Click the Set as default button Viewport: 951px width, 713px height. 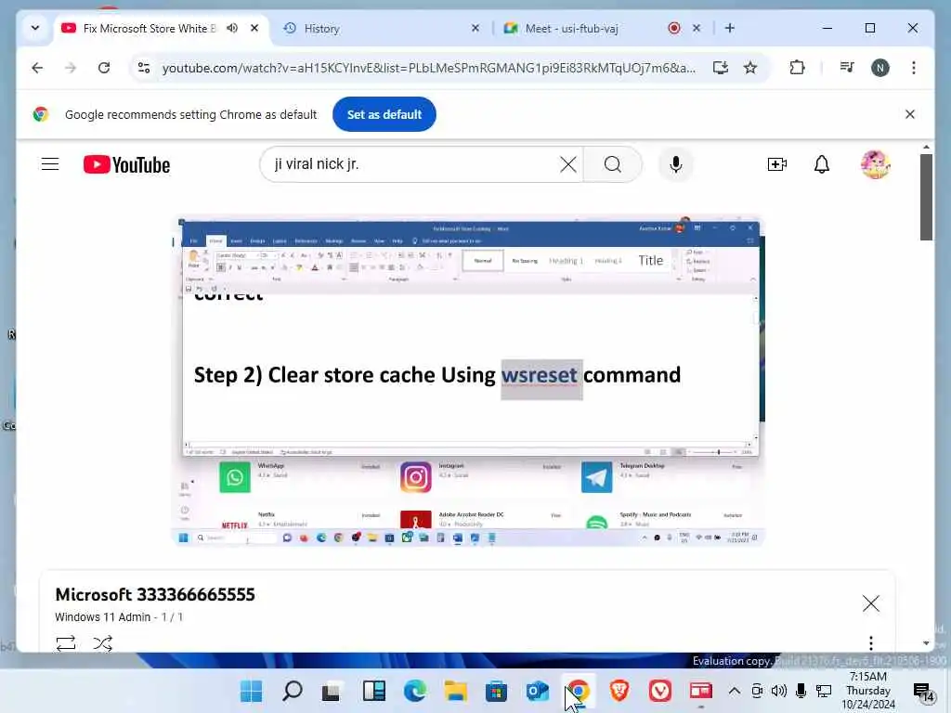384,114
